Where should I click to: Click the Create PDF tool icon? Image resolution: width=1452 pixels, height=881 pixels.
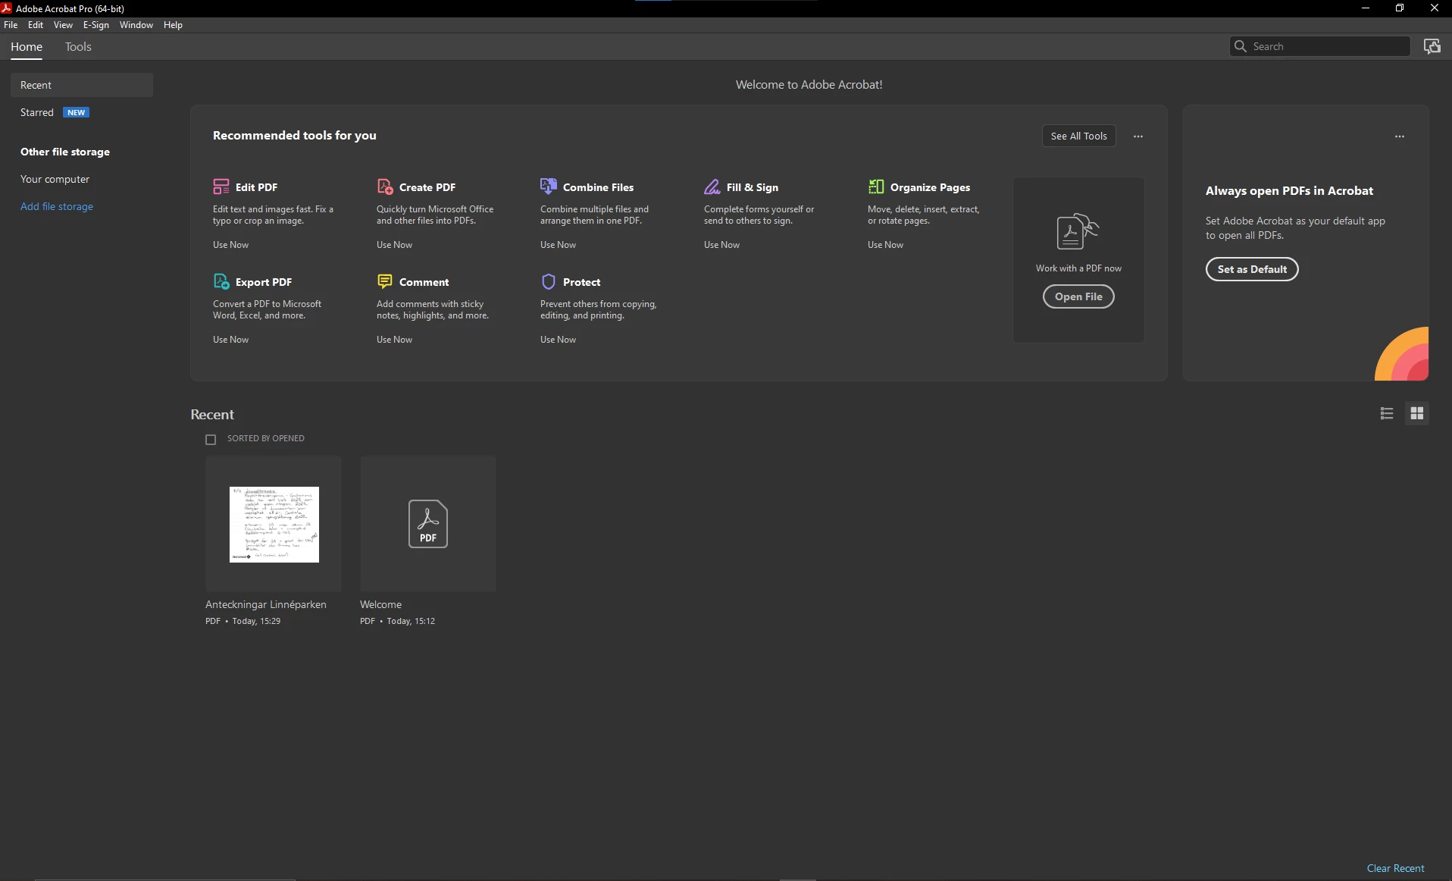point(385,187)
